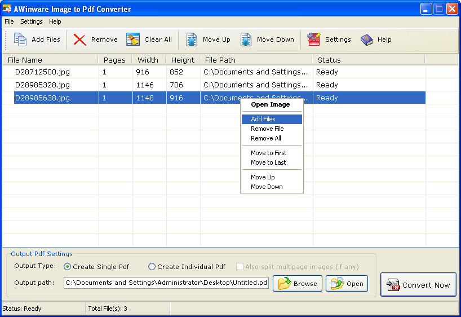461x317 pixels.
Task: Click file path cell of D28712500.jpg
Action: click(x=255, y=72)
